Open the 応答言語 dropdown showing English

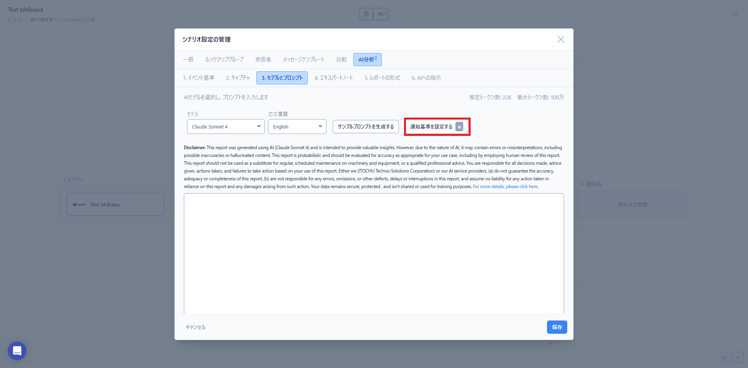pyautogui.click(x=297, y=127)
